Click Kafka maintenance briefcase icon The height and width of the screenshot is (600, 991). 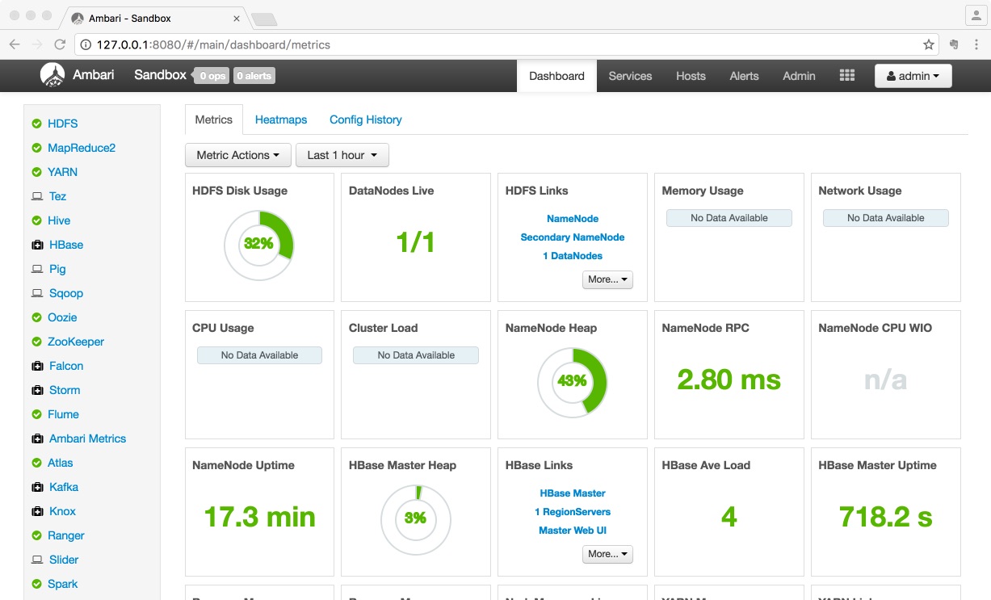click(x=37, y=487)
